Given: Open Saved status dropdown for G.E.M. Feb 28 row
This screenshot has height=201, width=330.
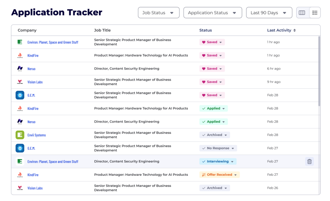Looking at the screenshot, I should [x=212, y=95].
